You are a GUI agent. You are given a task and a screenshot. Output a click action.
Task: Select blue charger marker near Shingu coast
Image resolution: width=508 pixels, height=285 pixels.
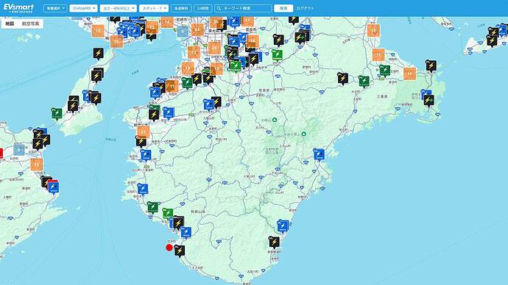click(x=283, y=226)
